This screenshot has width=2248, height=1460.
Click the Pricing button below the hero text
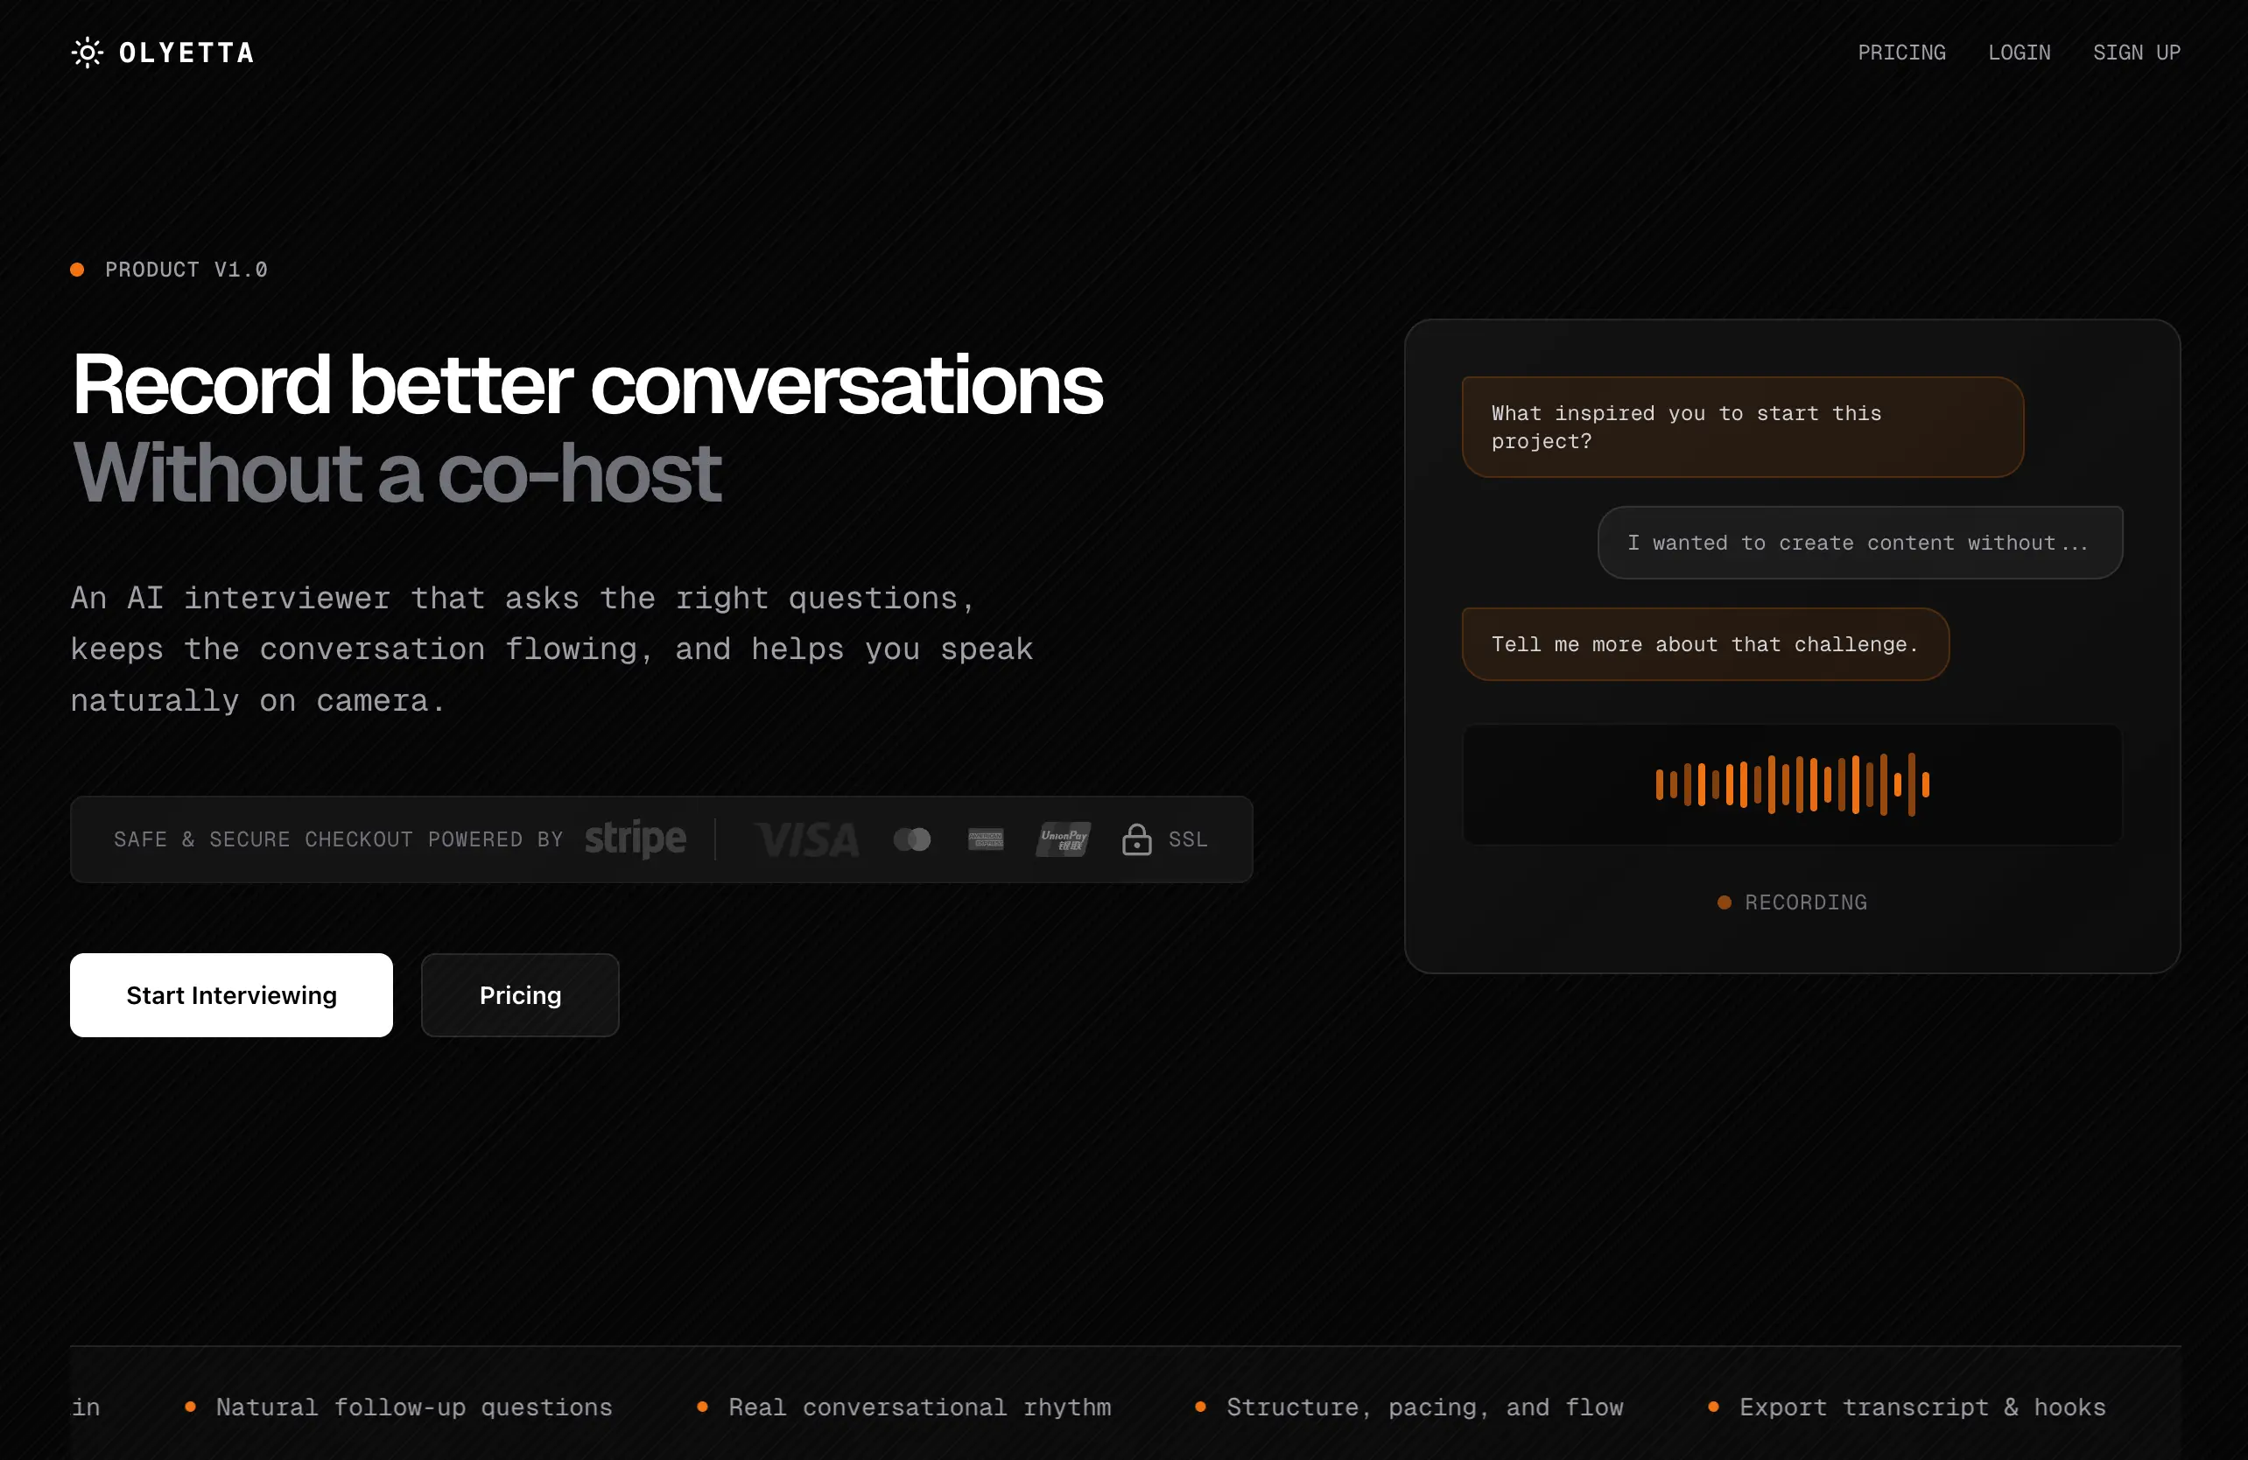pos(519,994)
